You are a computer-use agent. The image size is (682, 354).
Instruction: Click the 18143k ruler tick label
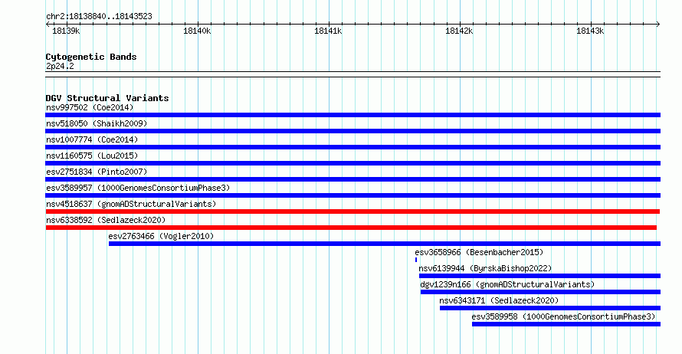pos(590,31)
